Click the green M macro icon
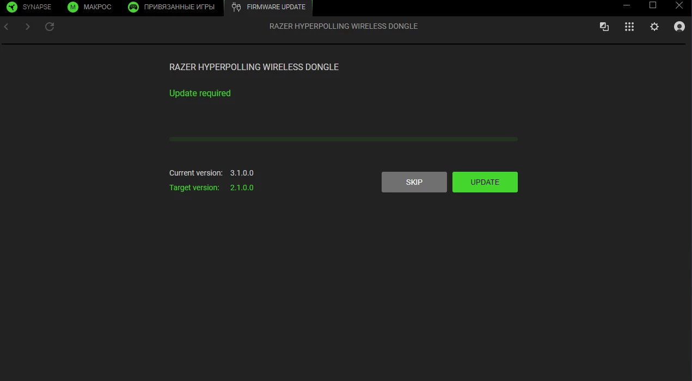Screen dimensions: 692x381 pyautogui.click(x=73, y=7)
